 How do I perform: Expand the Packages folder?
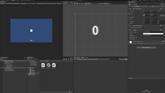[28, 75]
